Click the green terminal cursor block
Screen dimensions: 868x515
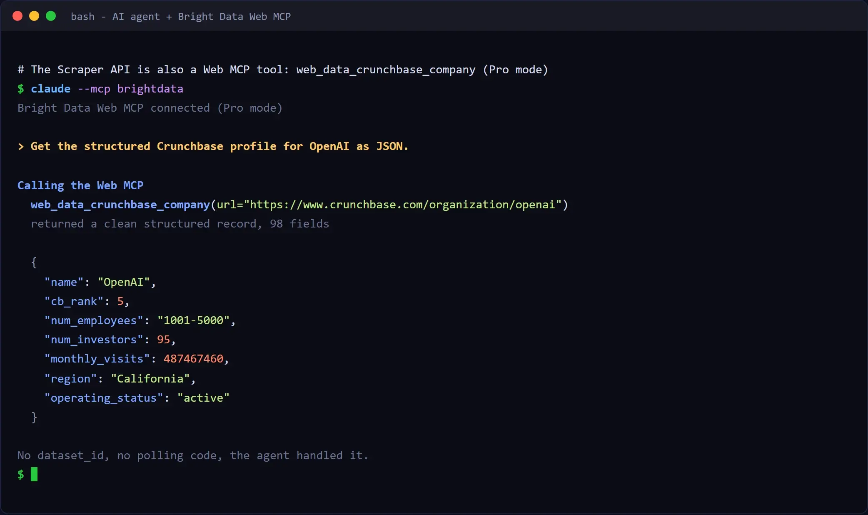pyautogui.click(x=34, y=474)
